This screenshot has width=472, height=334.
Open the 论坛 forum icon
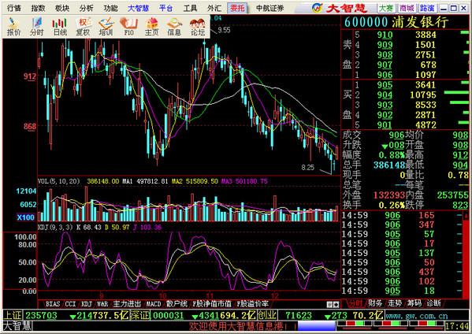click(x=198, y=27)
